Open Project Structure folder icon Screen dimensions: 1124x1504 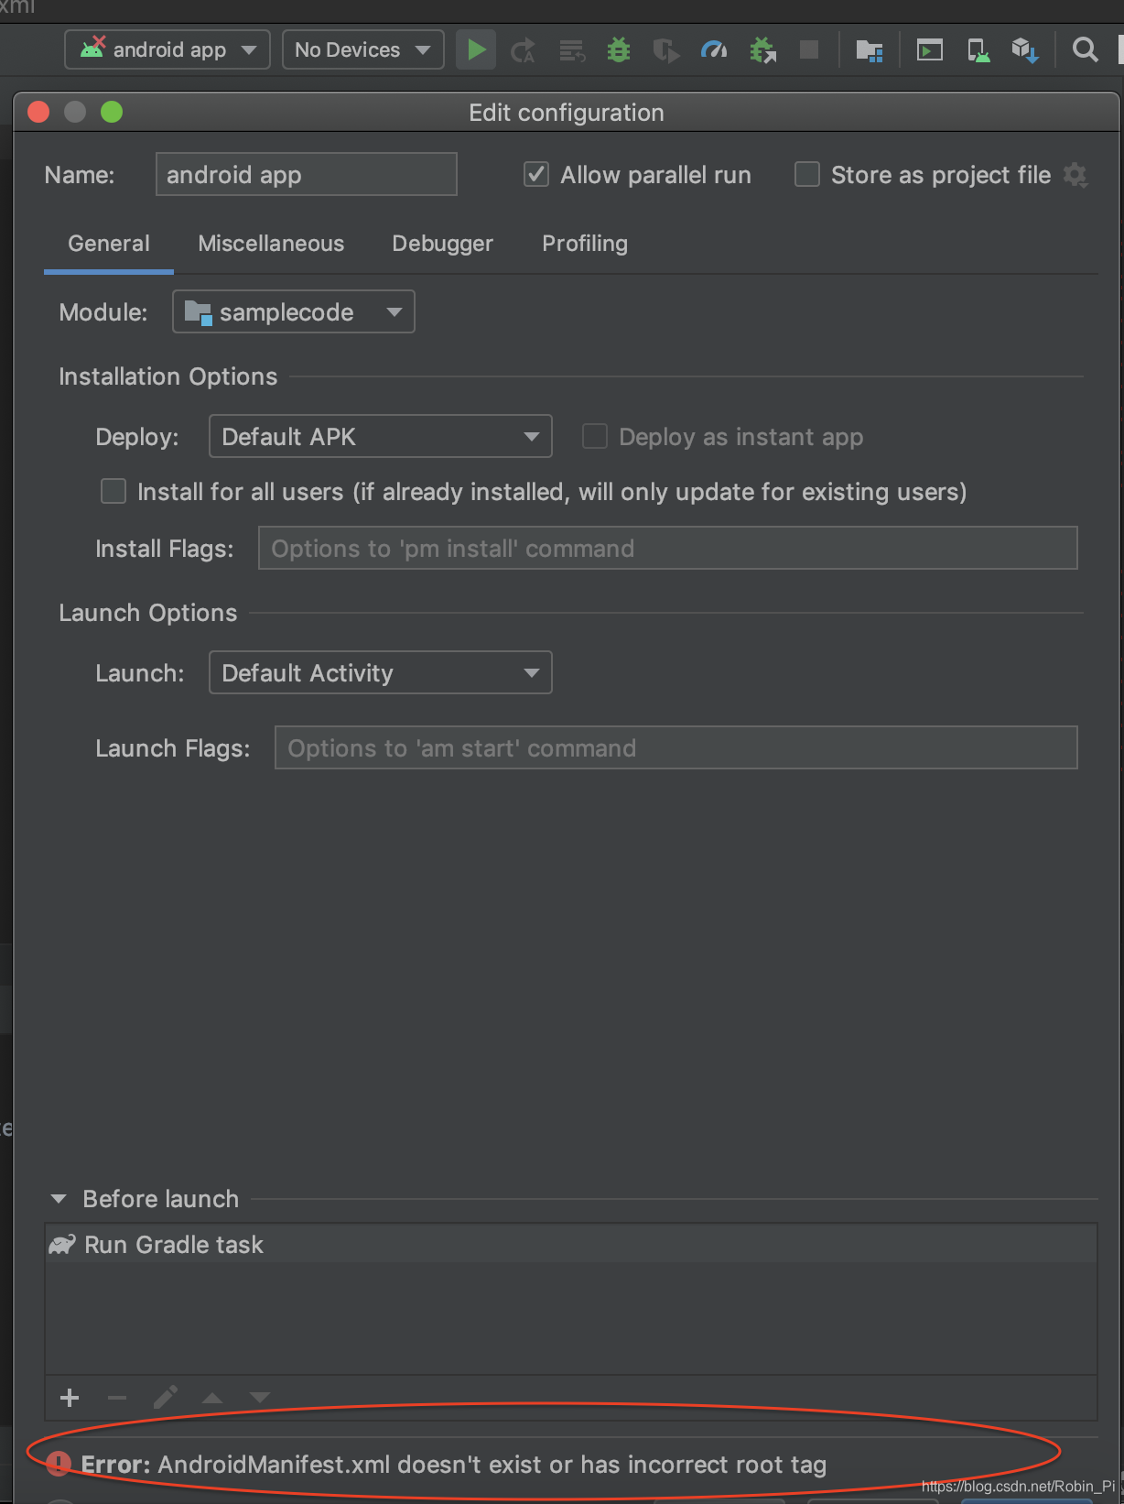(x=869, y=49)
